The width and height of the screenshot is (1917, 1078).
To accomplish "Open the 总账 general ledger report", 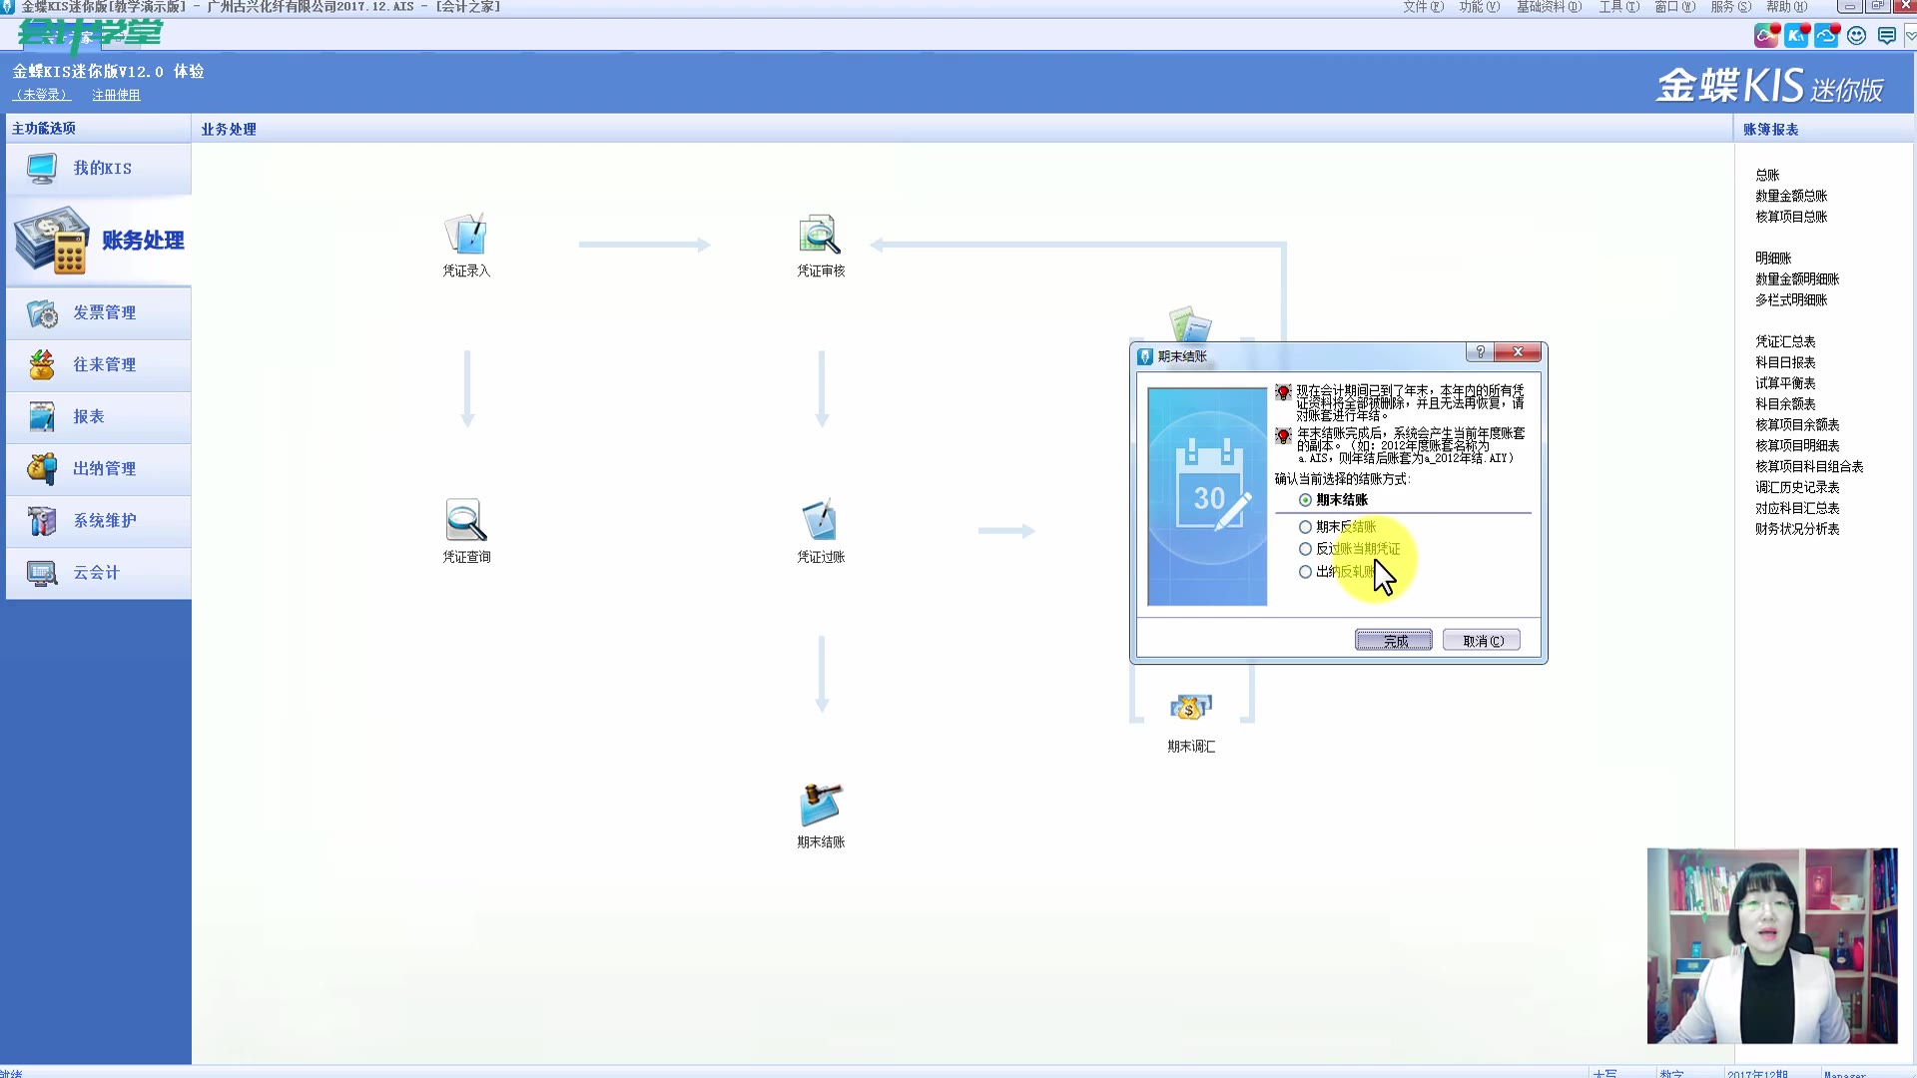I will click(x=1767, y=175).
